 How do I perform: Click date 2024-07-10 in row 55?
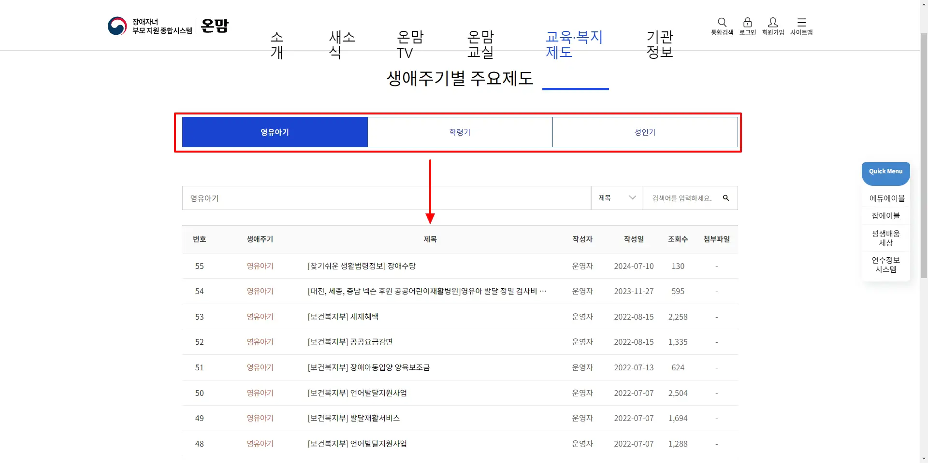[x=634, y=266]
